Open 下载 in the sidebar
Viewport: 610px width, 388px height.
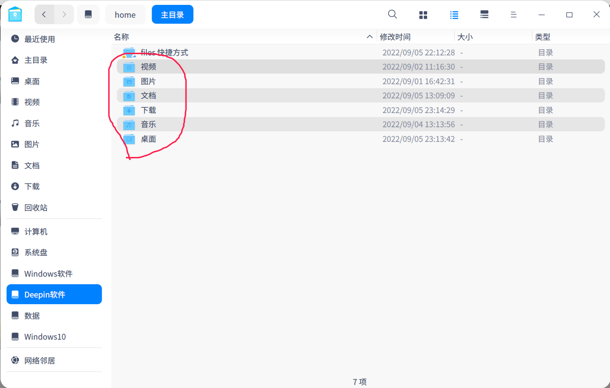[55, 186]
